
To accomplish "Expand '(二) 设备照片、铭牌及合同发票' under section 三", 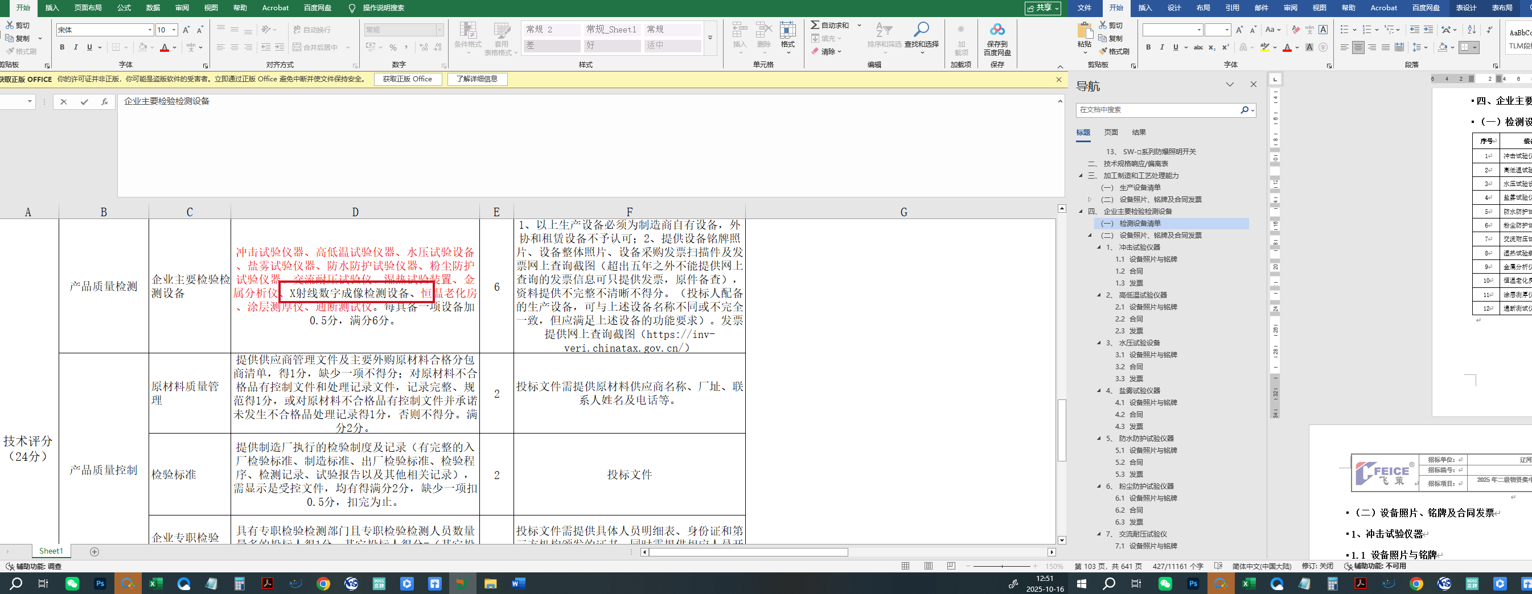I will pyautogui.click(x=1090, y=199).
